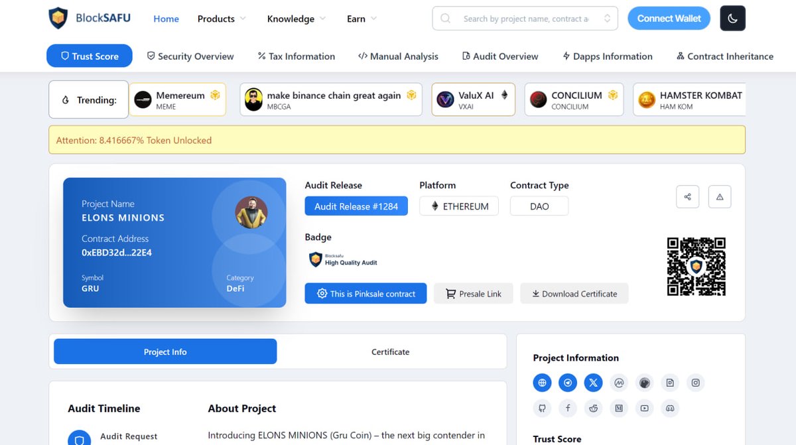Viewport: 796px width, 445px height.
Task: Click the BlockSAFU shield logo
Action: tap(58, 19)
